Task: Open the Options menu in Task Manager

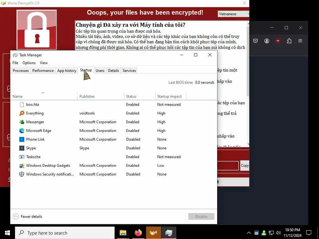Action: [29, 63]
